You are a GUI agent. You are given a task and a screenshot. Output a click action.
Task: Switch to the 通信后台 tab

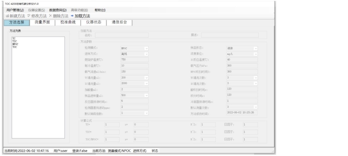[119, 23]
